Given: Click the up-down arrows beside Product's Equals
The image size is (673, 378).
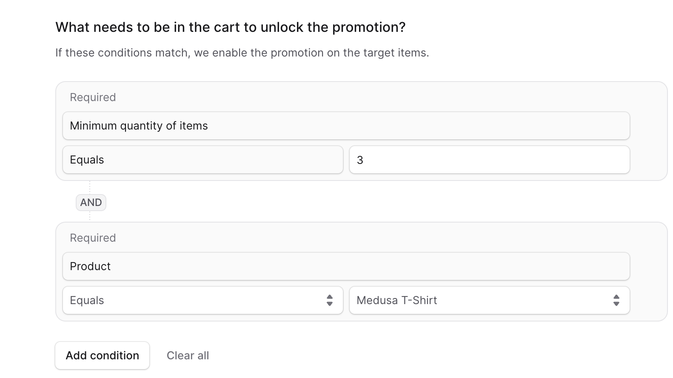Looking at the screenshot, I should (x=329, y=300).
